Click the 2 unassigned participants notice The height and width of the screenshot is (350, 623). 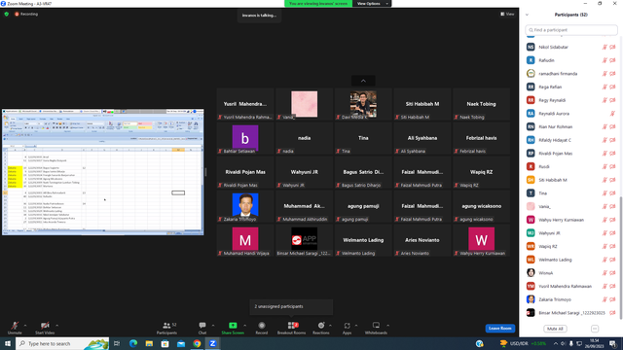coord(291,307)
